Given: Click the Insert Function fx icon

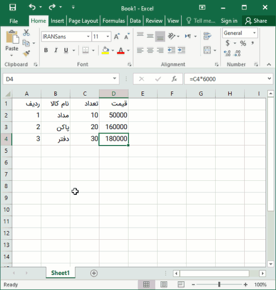Looking at the screenshot, I should pos(174,79).
